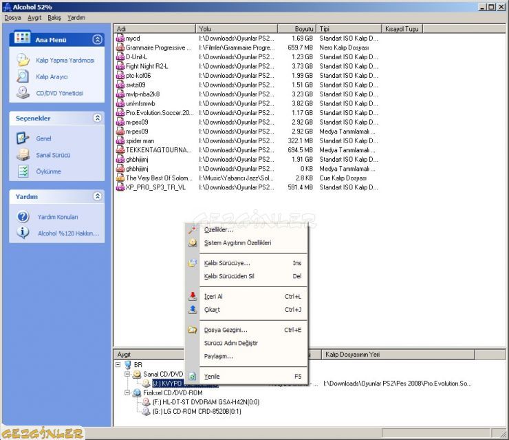Image resolution: width=509 pixels, height=440 pixels.
Task: Select the swtzi09 row
Action: click(x=247, y=85)
